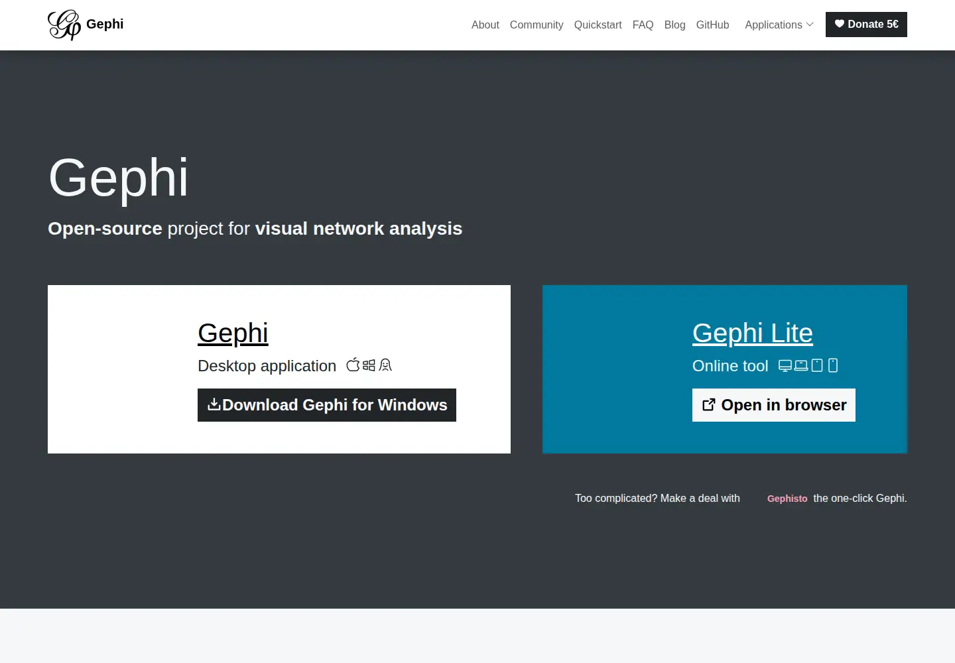Click the 'Desktop application' label
955x663 pixels.
(x=267, y=366)
